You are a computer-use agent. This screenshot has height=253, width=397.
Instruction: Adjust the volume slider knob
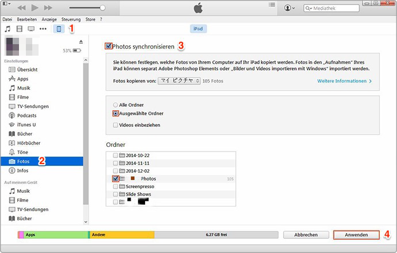click(x=102, y=8)
